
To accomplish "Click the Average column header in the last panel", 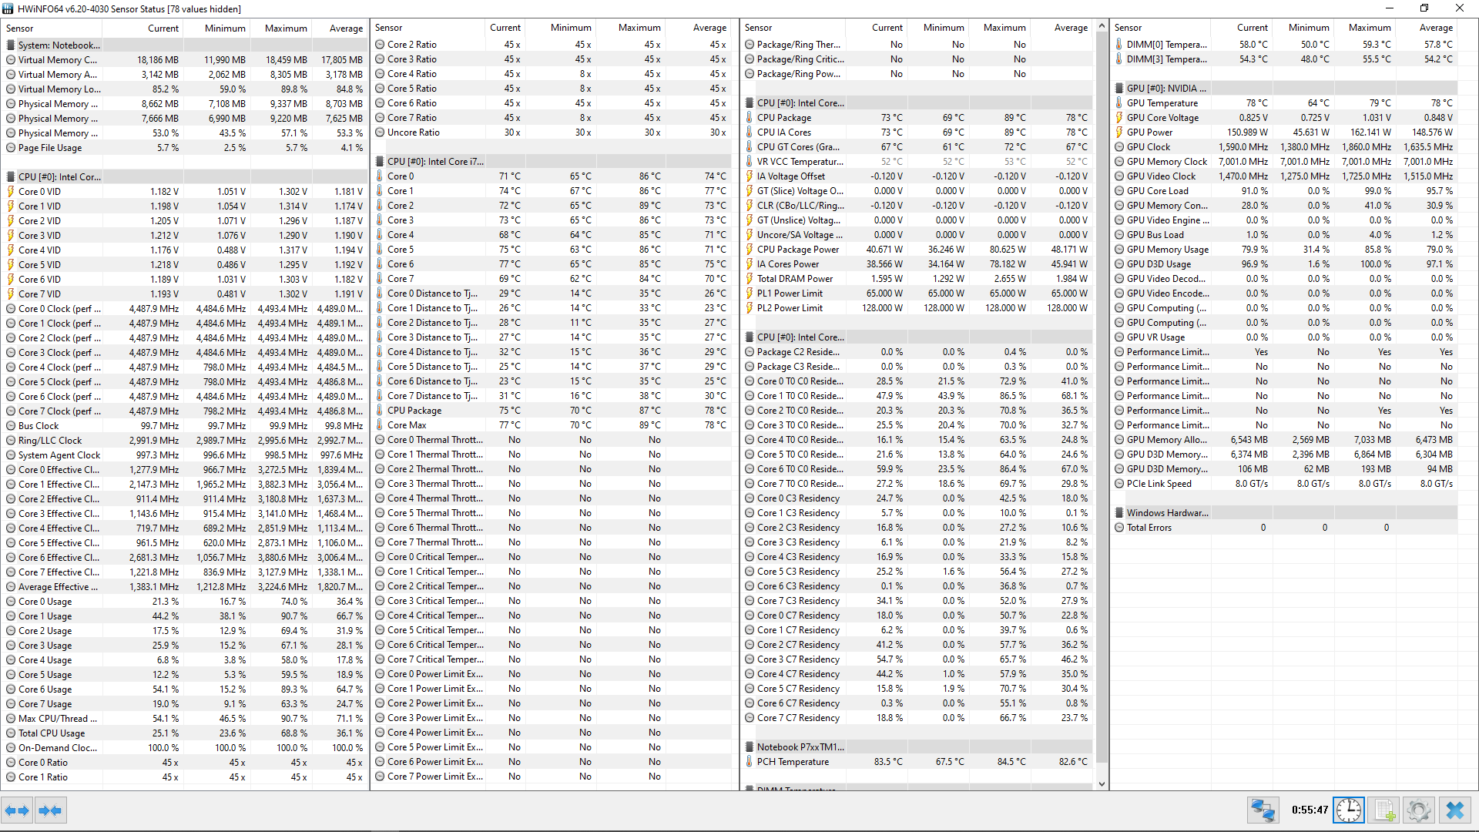I will tap(1436, 28).
